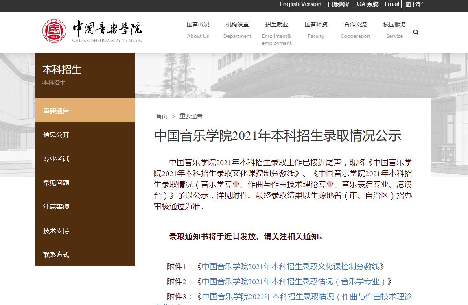Open the 国音师资 Faculty menu
468x305 pixels.
point(316,30)
